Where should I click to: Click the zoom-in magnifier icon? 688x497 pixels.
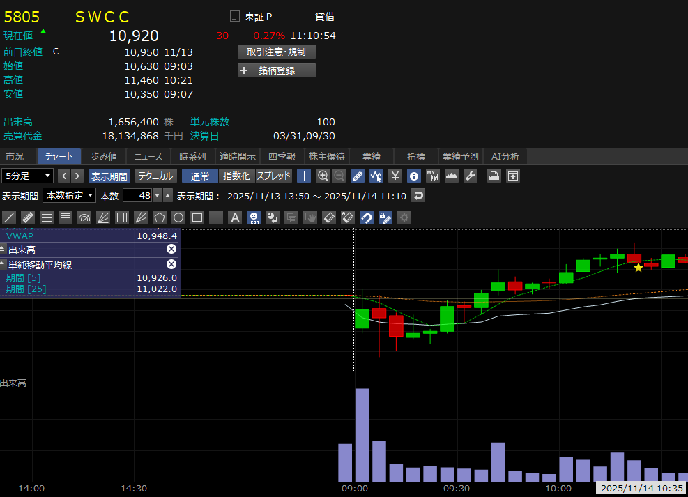click(x=323, y=176)
